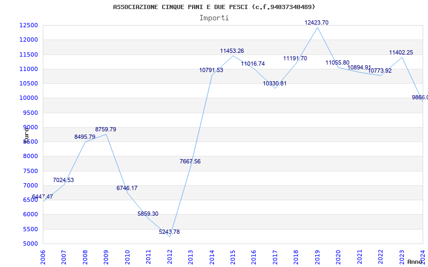Click the x-axis year label 2015
The height and width of the screenshot is (267, 428).
[x=233, y=257]
